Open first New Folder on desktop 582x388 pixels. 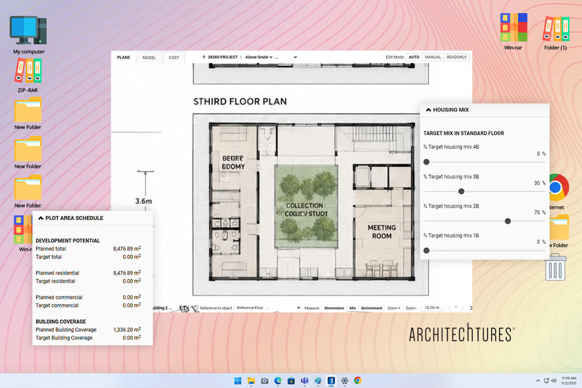(28, 113)
